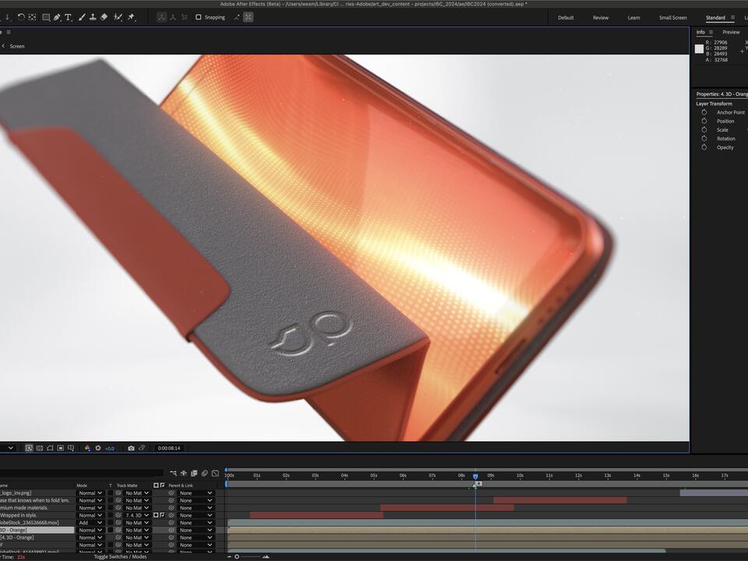
Task: Select the Clone Stamp tool
Action: click(x=93, y=17)
